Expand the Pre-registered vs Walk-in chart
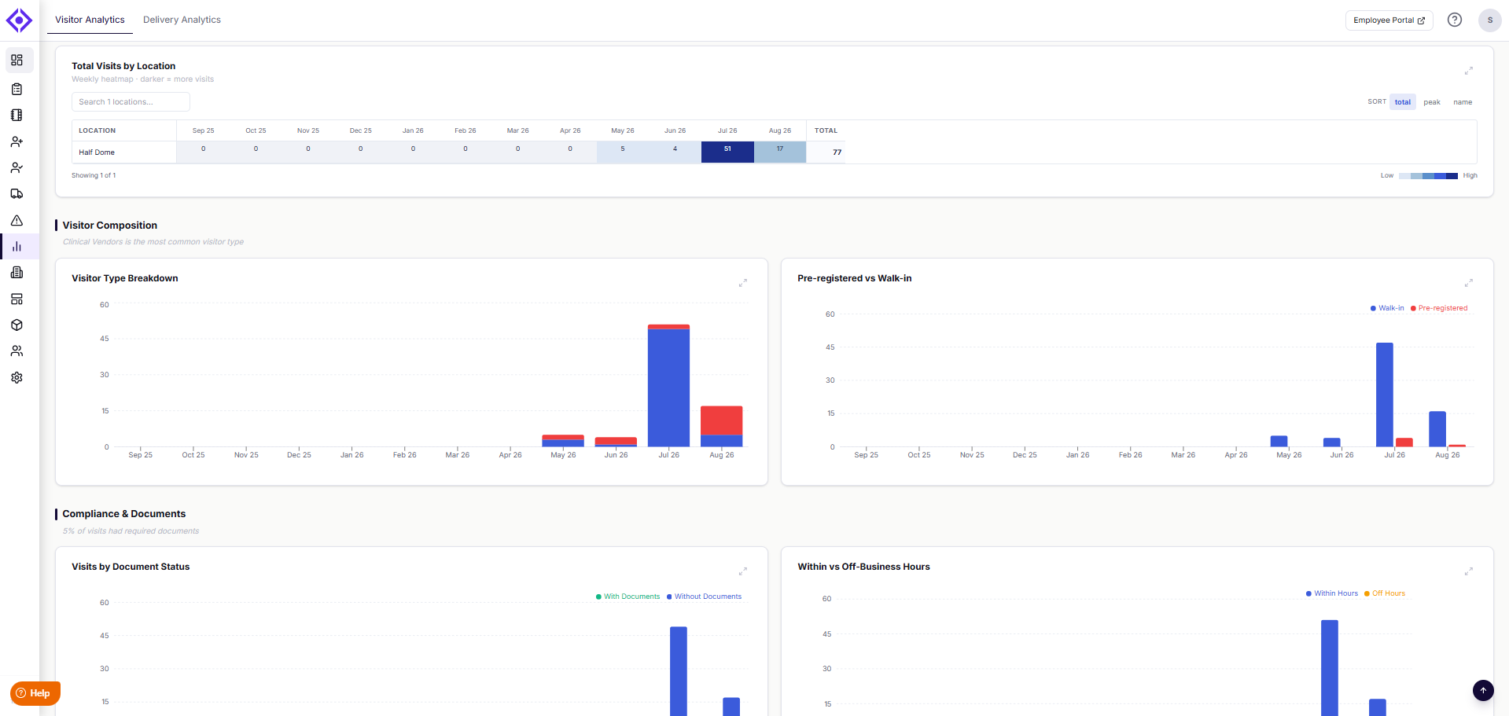 click(x=1468, y=283)
